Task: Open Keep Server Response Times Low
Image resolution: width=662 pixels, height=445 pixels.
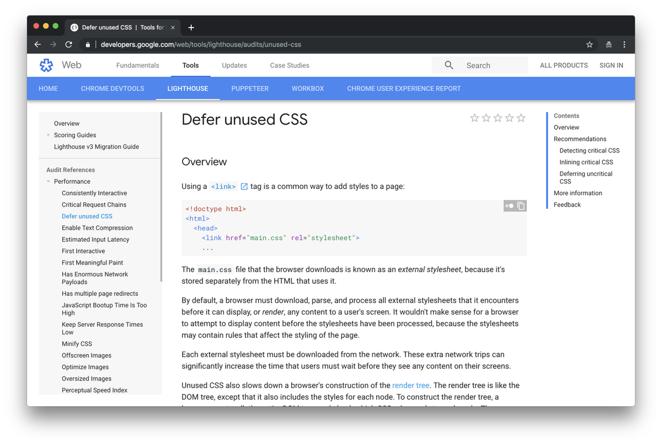Action: [102, 329]
